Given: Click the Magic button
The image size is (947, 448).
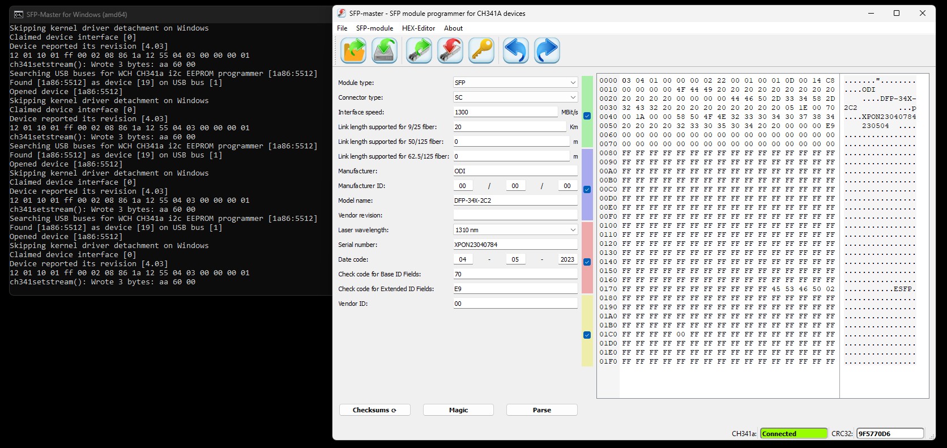Looking at the screenshot, I should (x=458, y=410).
